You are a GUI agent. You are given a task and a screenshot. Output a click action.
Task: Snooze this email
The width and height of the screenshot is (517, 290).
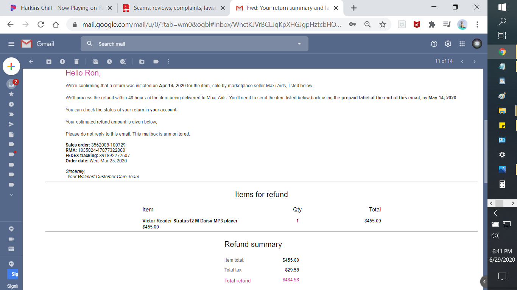[109, 62]
